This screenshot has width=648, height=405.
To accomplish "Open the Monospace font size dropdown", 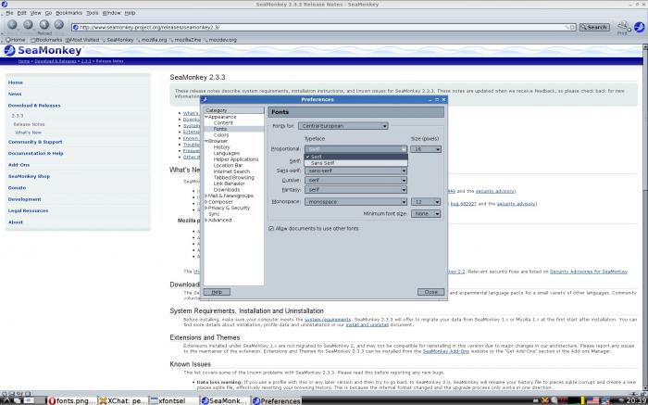I will (426, 201).
